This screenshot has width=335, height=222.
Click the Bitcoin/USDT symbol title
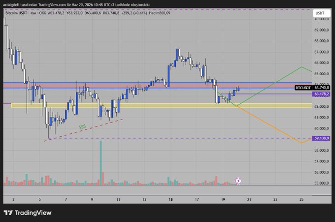coord(16,13)
